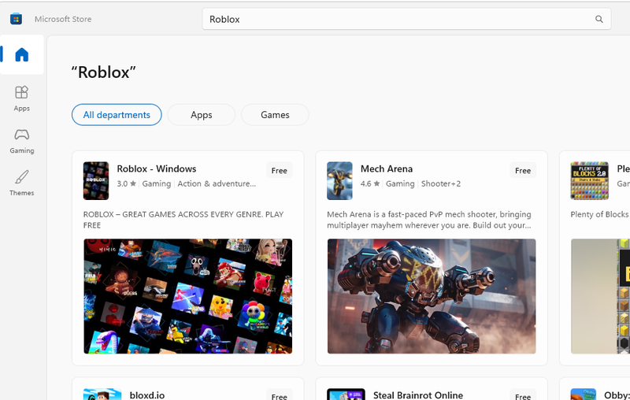Open the Apps sidebar section
Image resolution: width=630 pixels, height=400 pixels.
coord(22,98)
